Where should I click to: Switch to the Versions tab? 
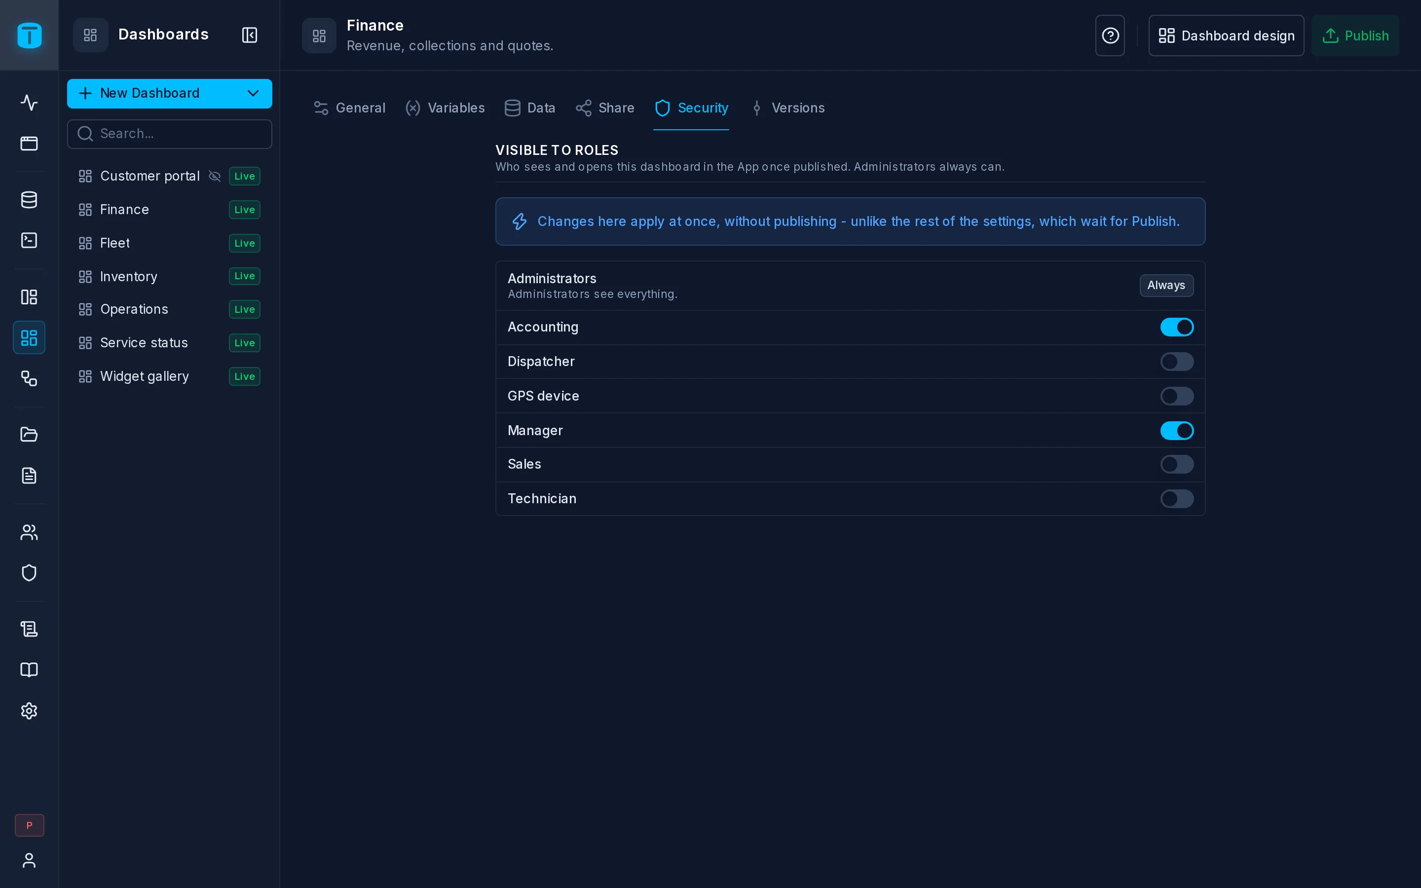(x=787, y=108)
